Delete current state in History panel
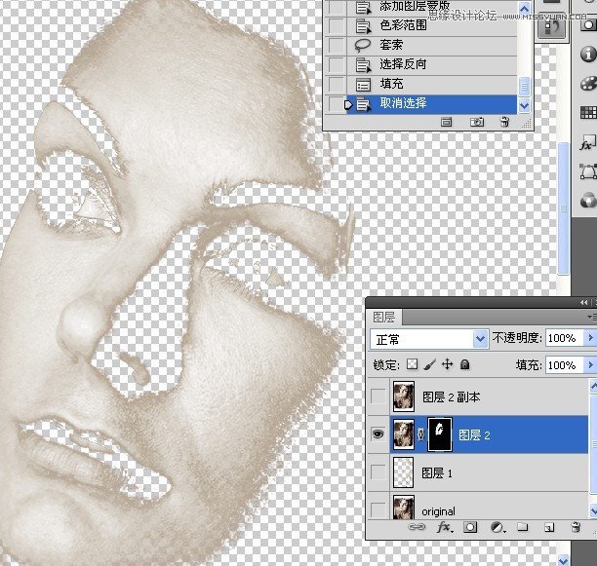 (x=504, y=122)
